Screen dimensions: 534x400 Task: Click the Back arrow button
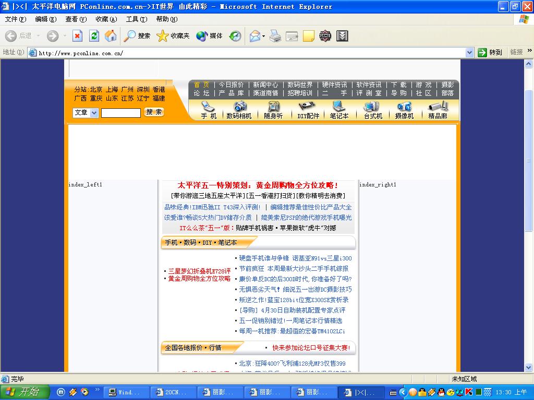(x=11, y=36)
